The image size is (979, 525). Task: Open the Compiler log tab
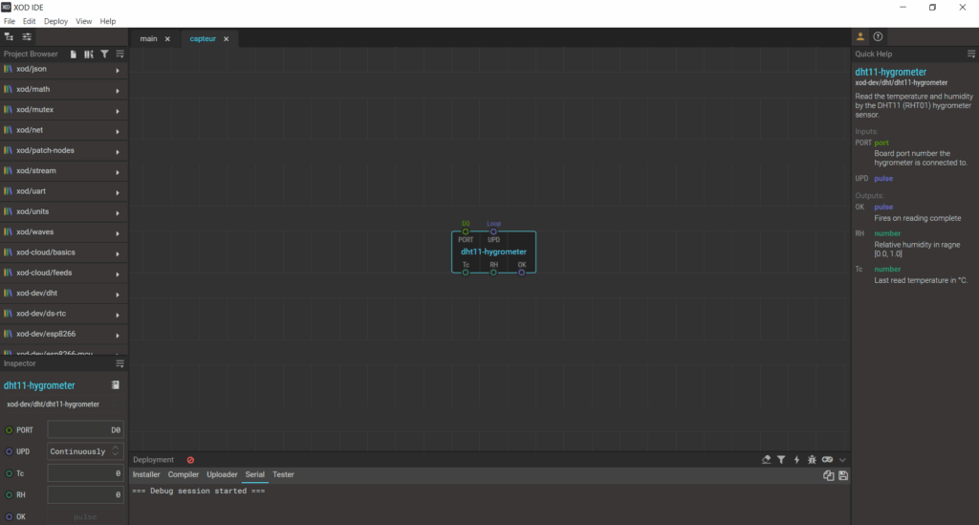click(183, 474)
